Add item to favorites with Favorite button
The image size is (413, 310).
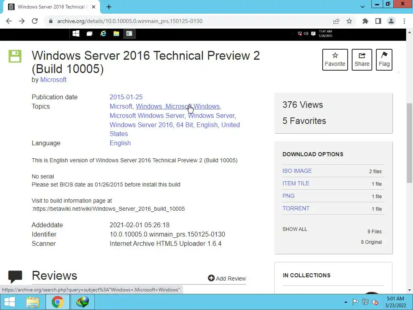(335, 60)
